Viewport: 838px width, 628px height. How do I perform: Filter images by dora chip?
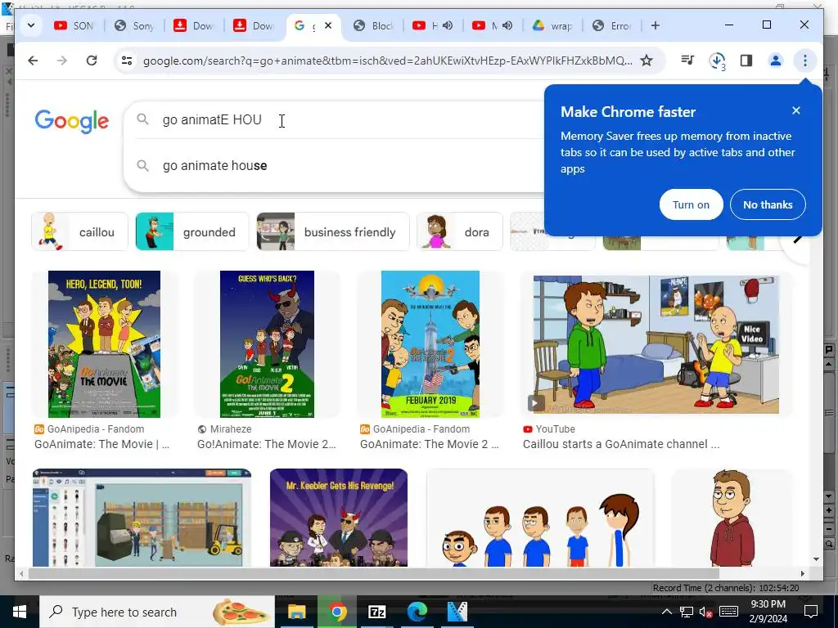[x=460, y=231]
